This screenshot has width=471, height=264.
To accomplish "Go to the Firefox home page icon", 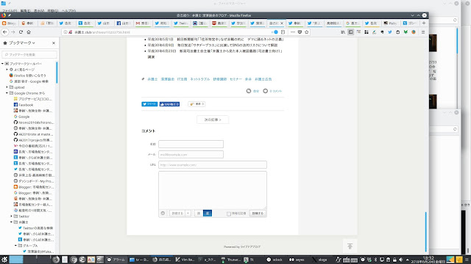I will point(29,32).
